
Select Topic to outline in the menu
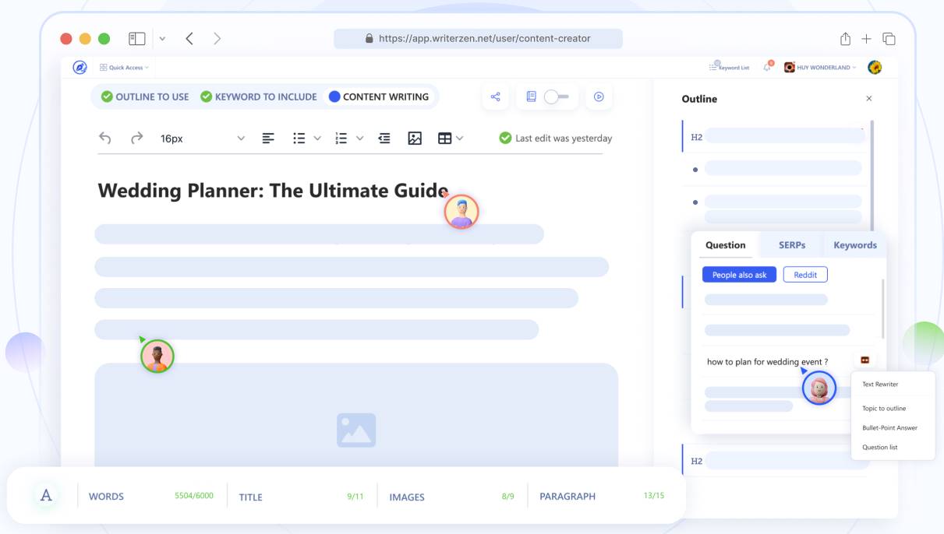(x=884, y=408)
